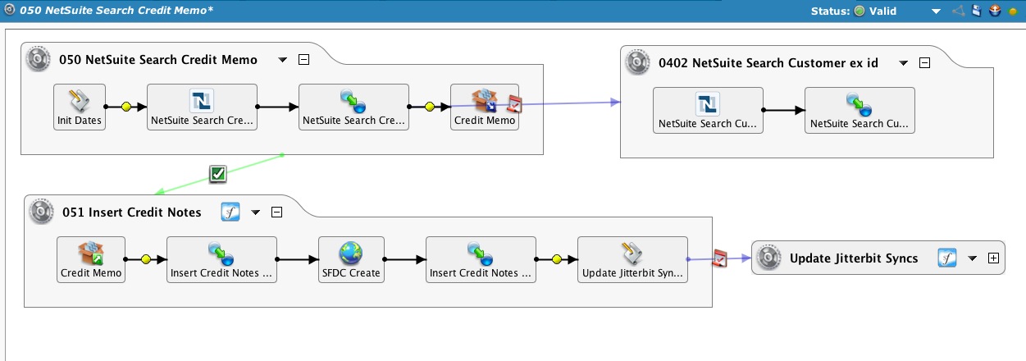Click the Update Jitterbit Syncs script node
The width and height of the screenshot is (1026, 361).
[x=632, y=259]
